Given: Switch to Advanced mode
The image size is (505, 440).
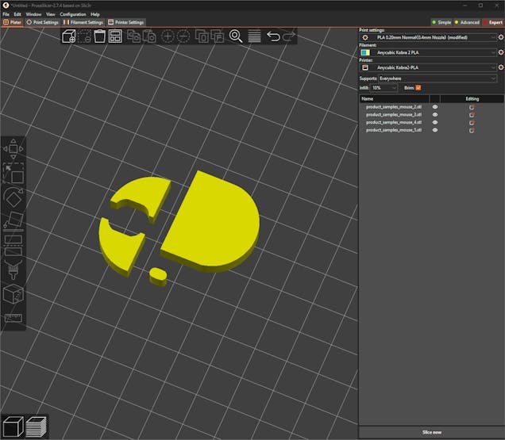Looking at the screenshot, I should click(x=467, y=22).
